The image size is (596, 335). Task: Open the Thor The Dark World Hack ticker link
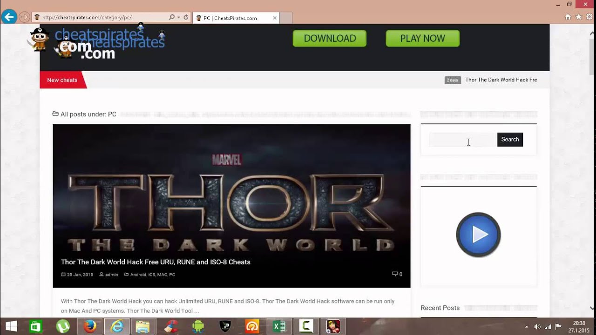pyautogui.click(x=501, y=80)
